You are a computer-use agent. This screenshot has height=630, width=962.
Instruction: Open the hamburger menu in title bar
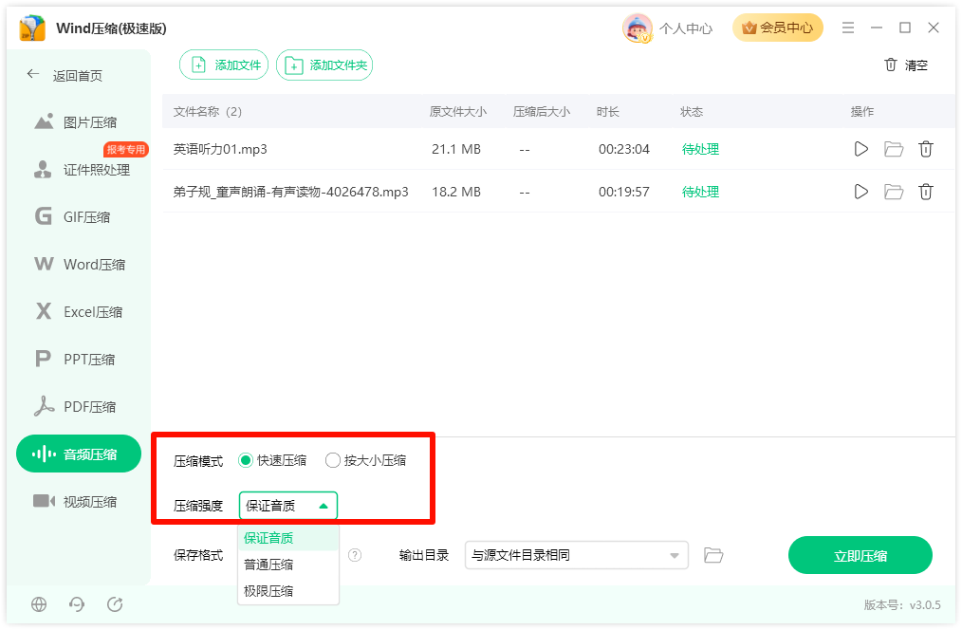848,28
